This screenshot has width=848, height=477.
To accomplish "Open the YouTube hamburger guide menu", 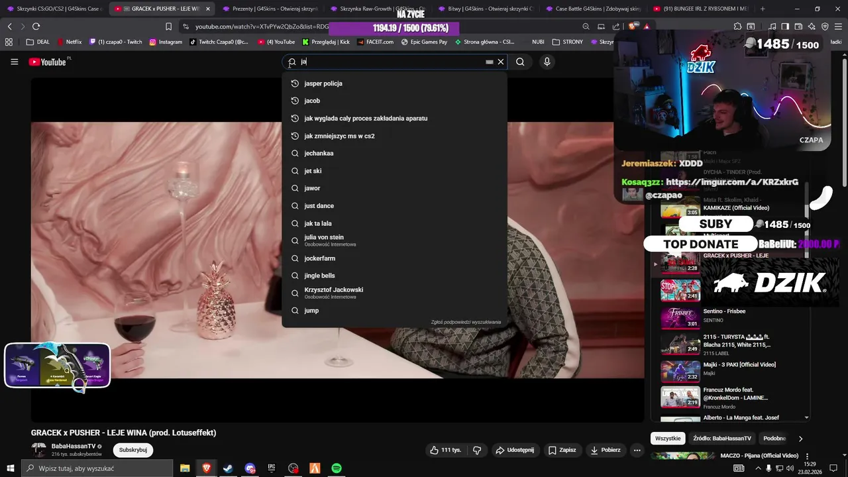I will pos(14,62).
